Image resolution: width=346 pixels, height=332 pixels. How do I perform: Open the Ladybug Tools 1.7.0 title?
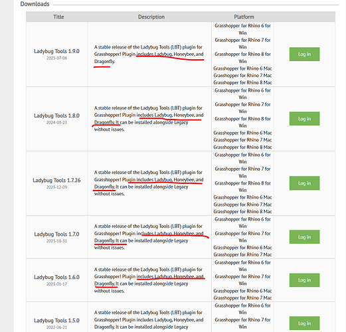pos(56,234)
